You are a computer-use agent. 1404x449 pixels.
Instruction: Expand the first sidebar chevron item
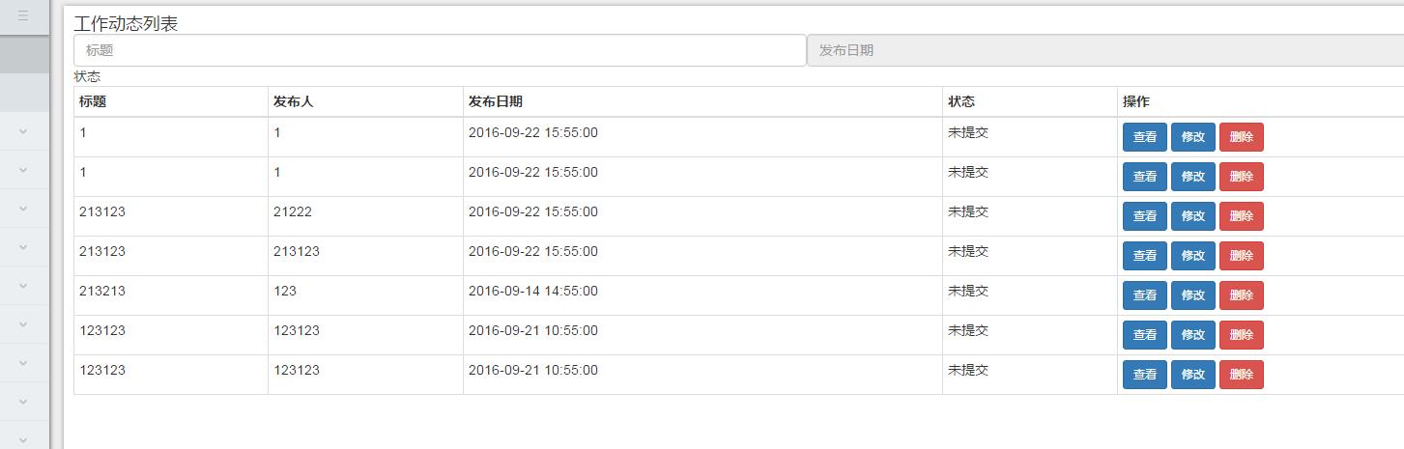pos(23,130)
